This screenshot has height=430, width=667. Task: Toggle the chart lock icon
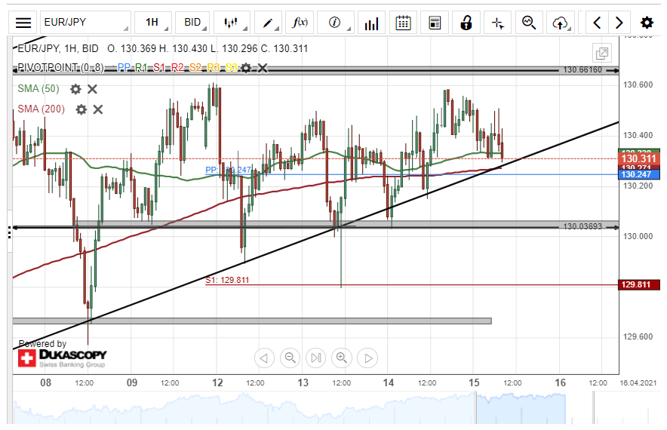pos(467,23)
